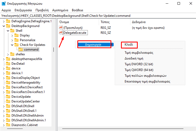
Task: Click the Display folder icon
Action: tap(16, 35)
